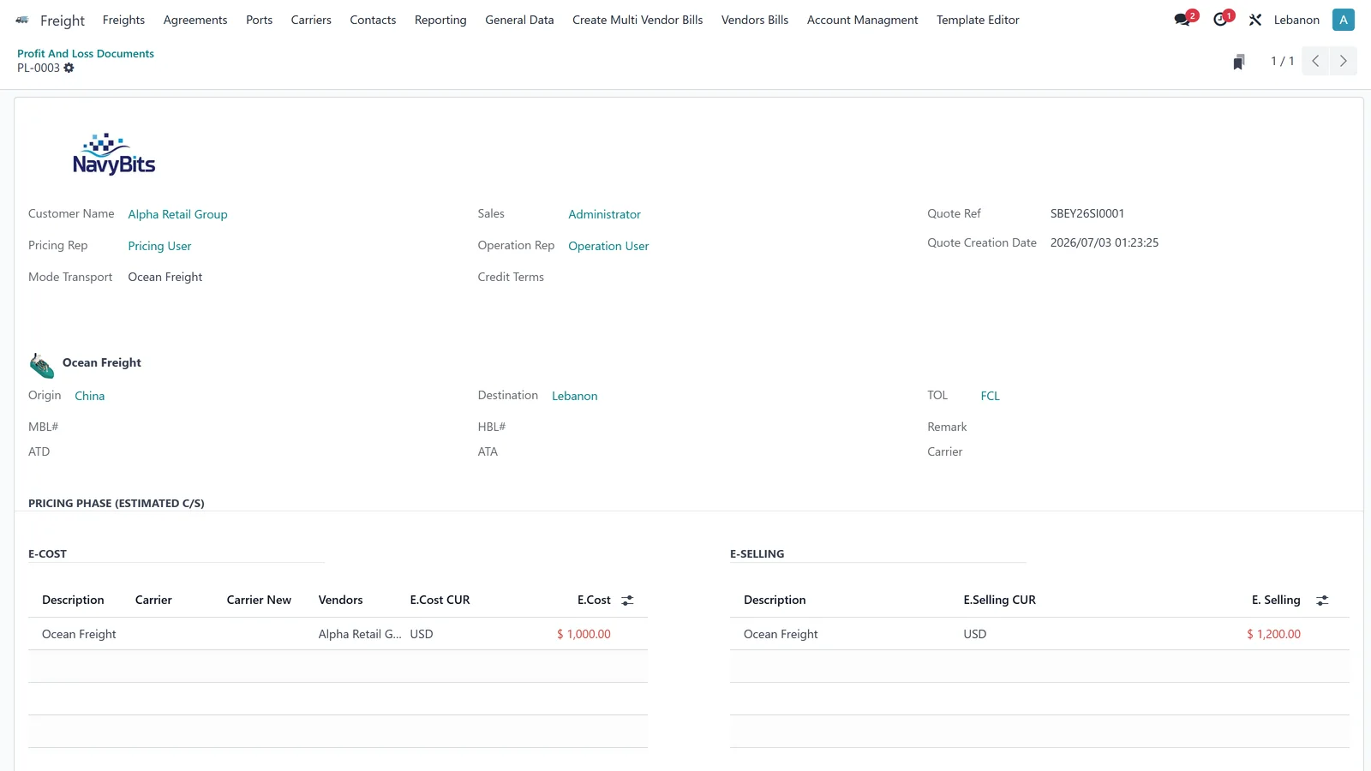Open the Ports menu
Image resolution: width=1371 pixels, height=771 pixels.
point(259,20)
